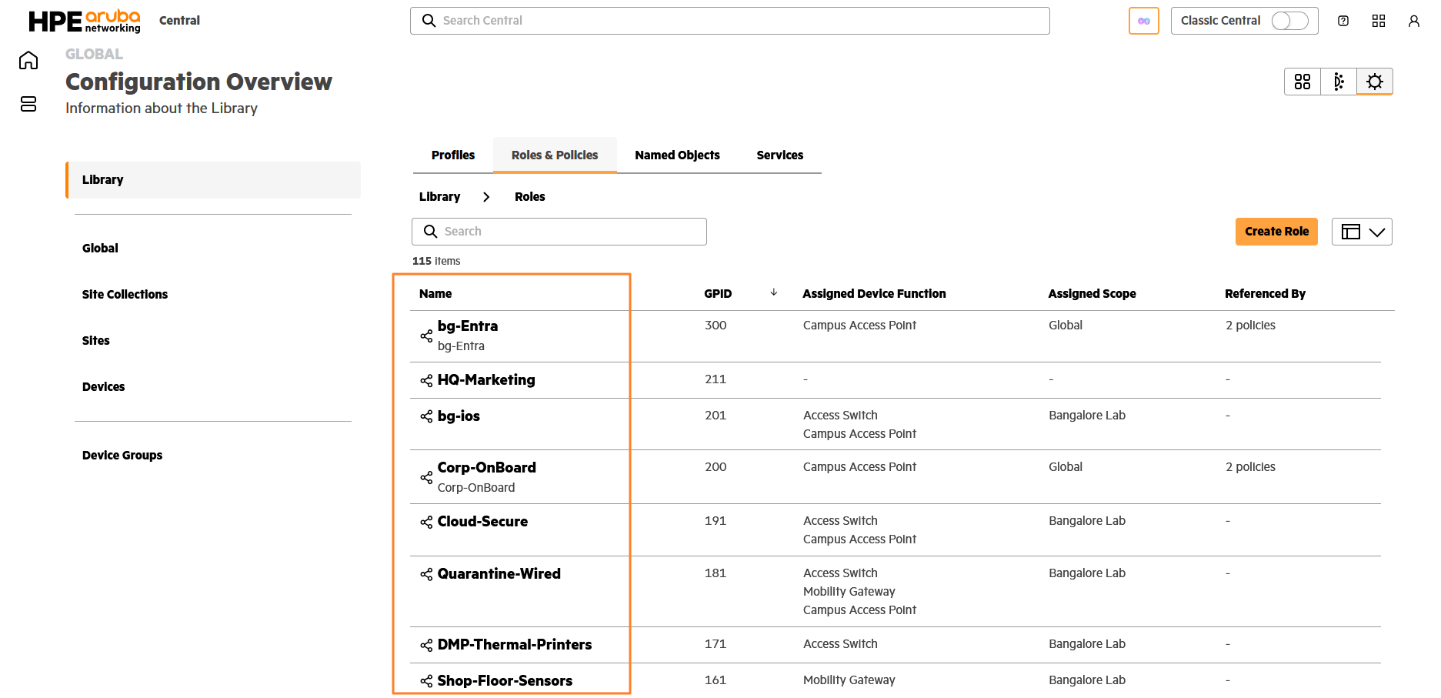Screen dimensions: 1441x698
Task: Open the Shop-Floor-Sensors role
Action: point(505,681)
